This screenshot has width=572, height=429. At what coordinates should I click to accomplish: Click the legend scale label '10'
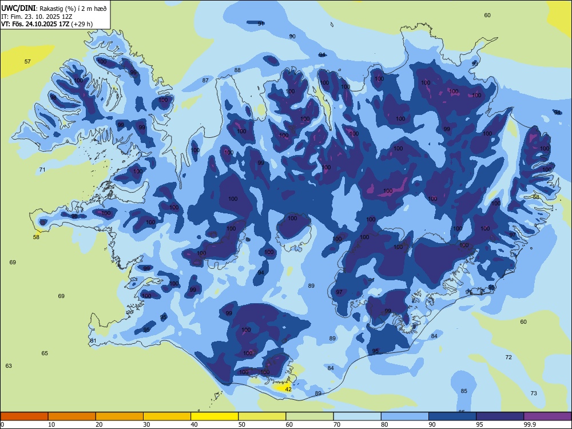point(51,424)
